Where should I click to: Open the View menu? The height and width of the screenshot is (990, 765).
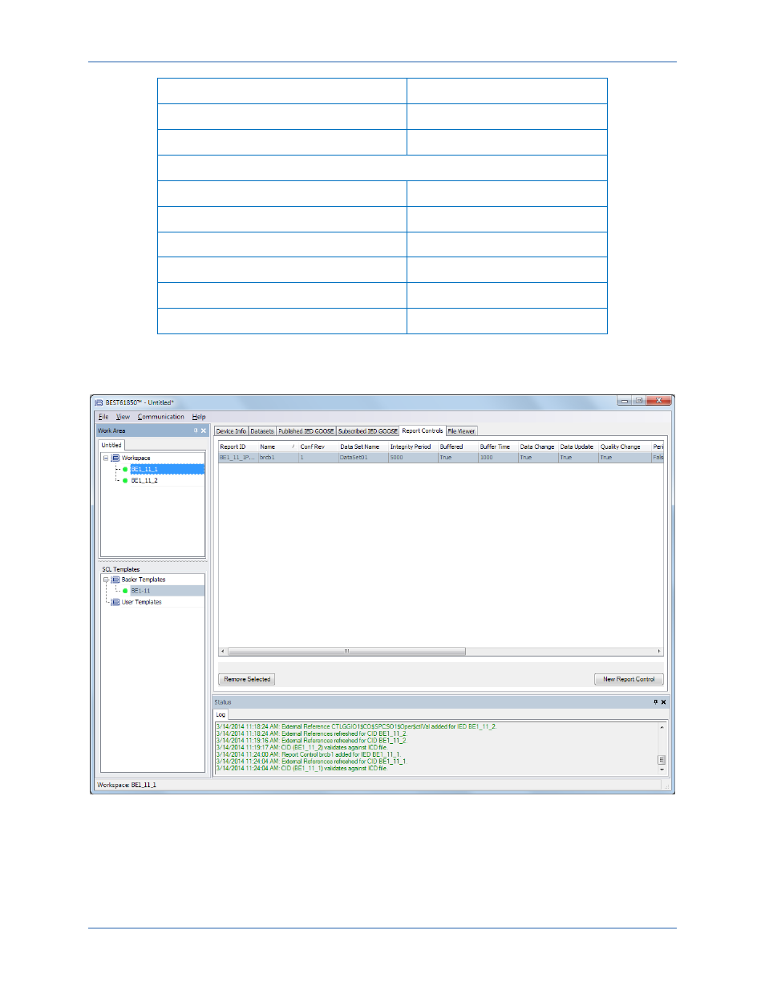point(123,417)
